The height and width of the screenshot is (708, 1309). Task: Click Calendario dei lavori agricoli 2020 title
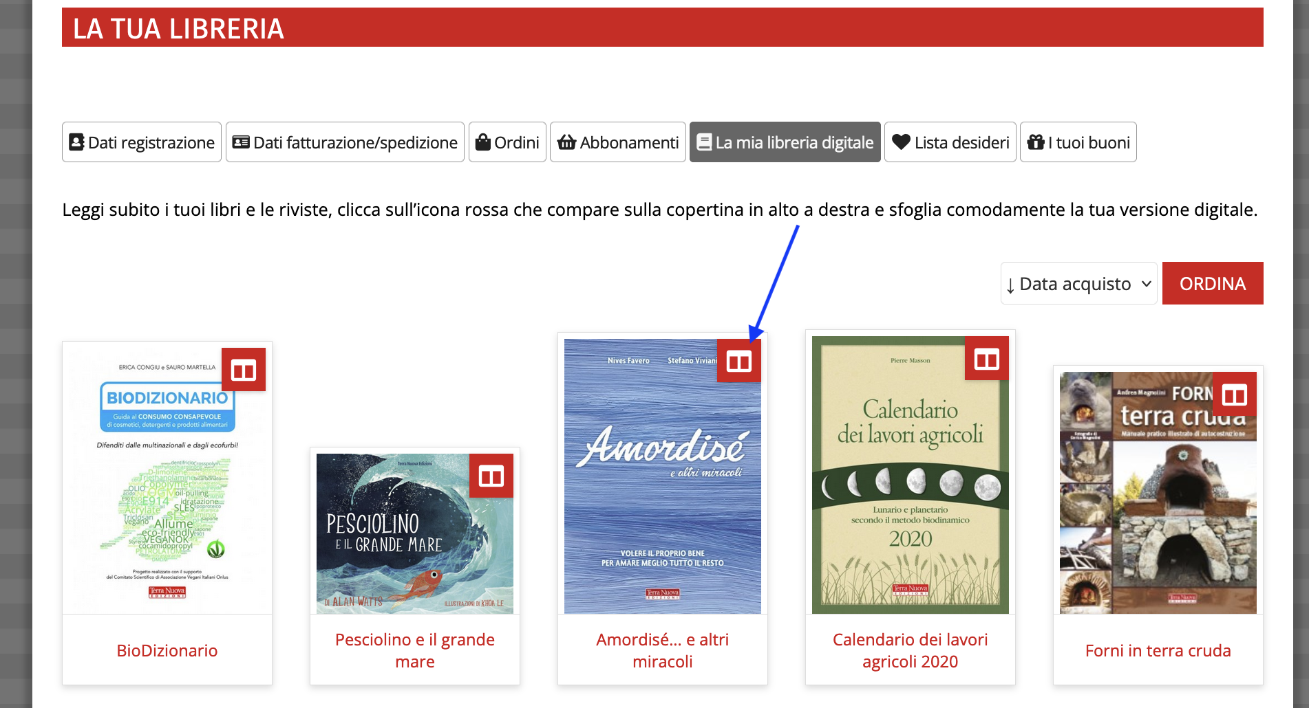pos(910,650)
